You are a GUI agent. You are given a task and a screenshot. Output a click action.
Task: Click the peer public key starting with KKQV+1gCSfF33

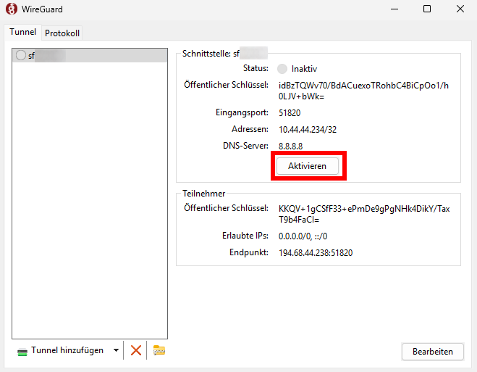(x=364, y=214)
